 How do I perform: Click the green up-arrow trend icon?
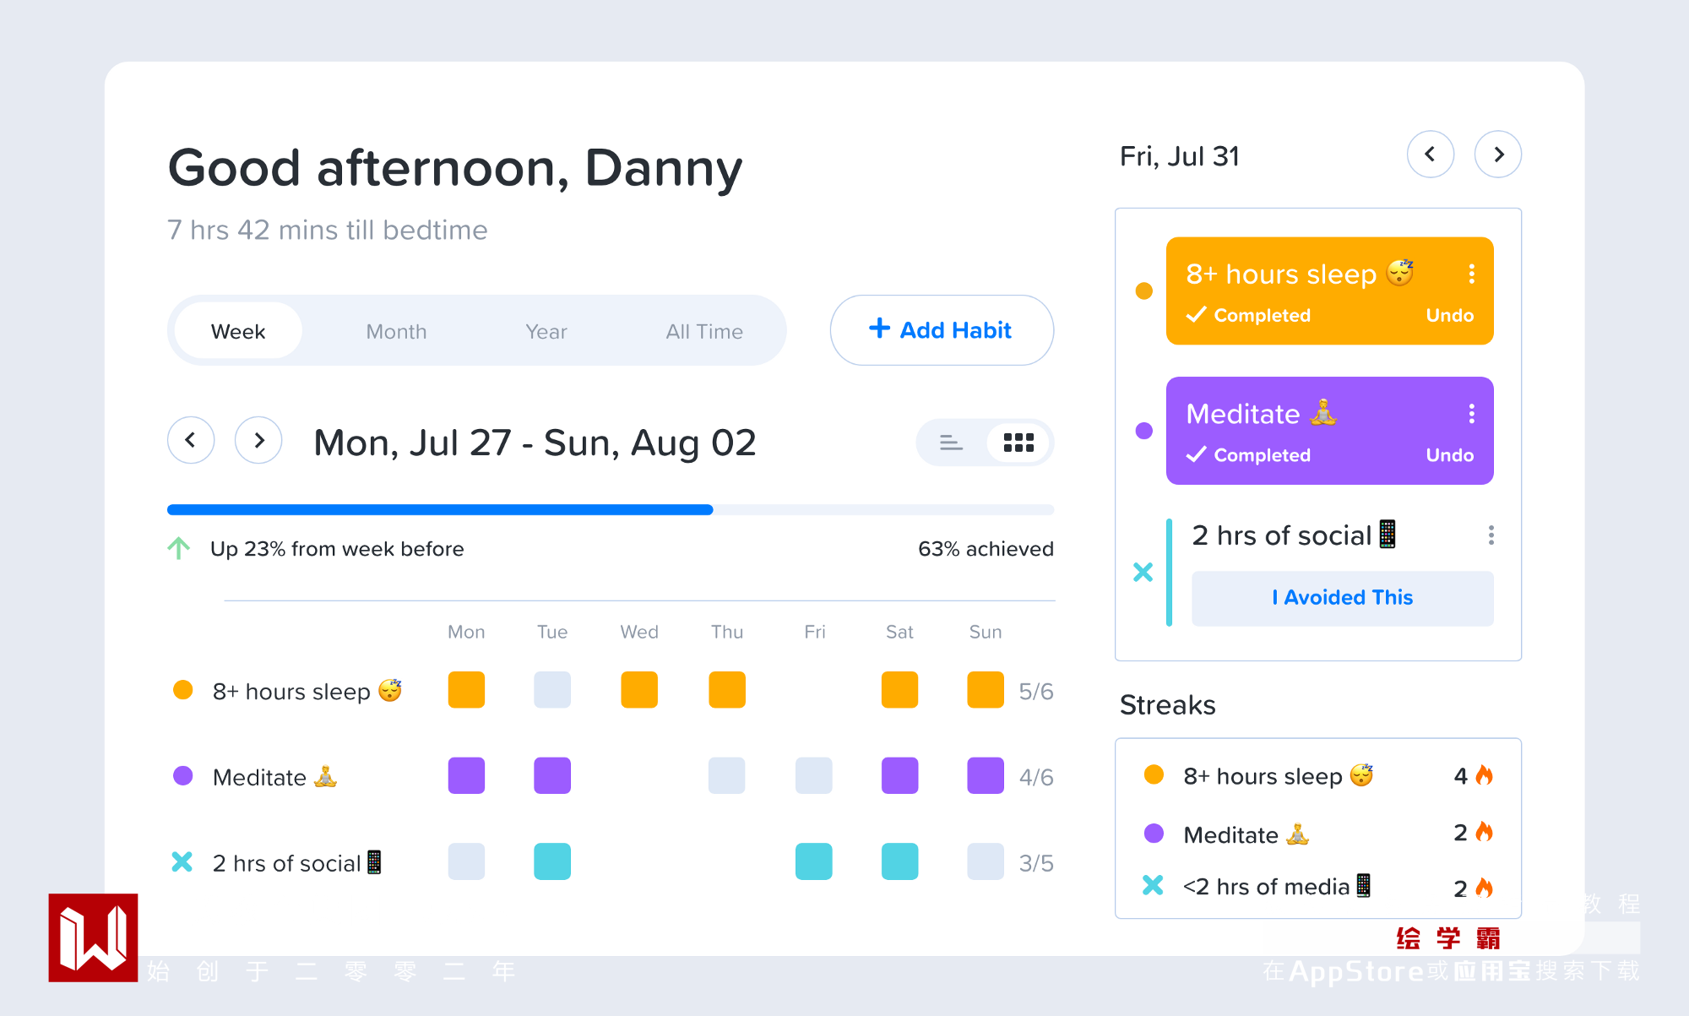[x=179, y=549]
